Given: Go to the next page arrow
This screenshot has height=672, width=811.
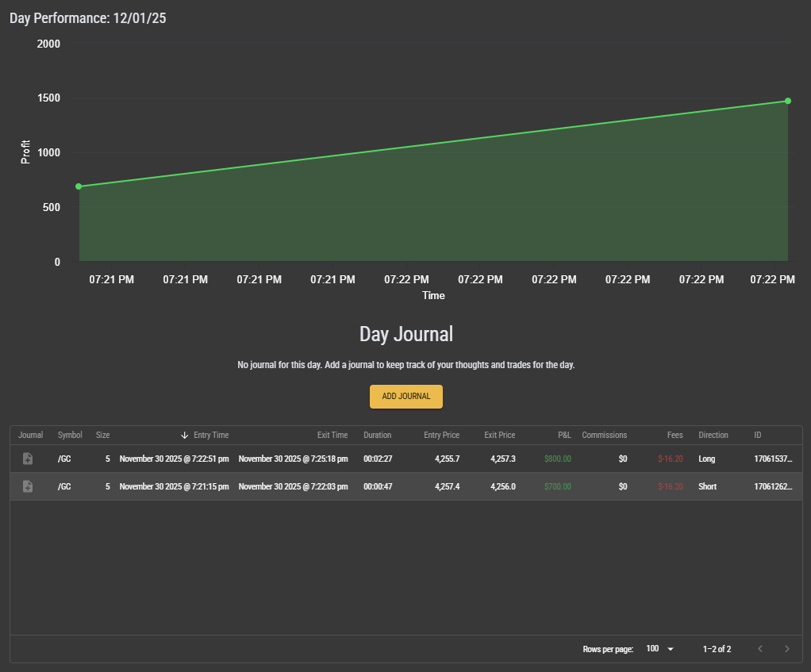Looking at the screenshot, I should (786, 649).
